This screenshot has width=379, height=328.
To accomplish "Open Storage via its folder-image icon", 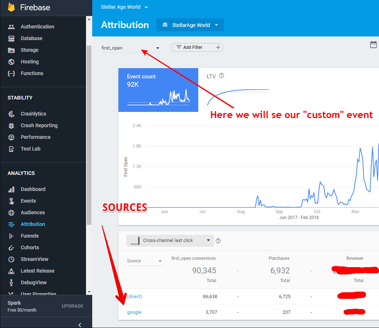I will click(x=11, y=50).
